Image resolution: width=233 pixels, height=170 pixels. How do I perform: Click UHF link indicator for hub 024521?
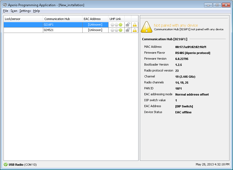[117, 30]
